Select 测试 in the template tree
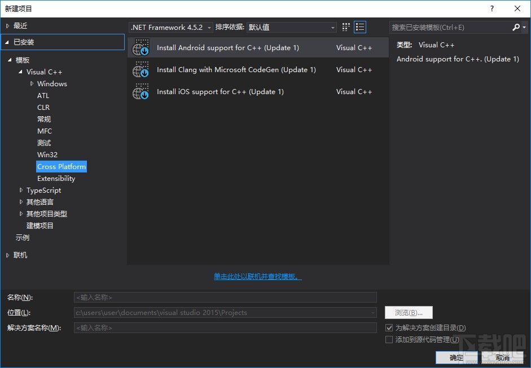 [44, 143]
